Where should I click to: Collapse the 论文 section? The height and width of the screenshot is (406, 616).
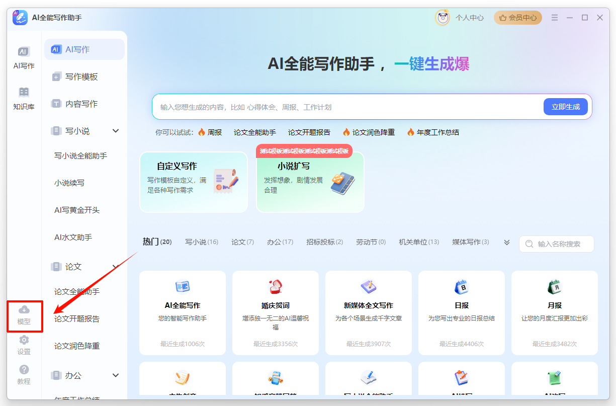(116, 267)
